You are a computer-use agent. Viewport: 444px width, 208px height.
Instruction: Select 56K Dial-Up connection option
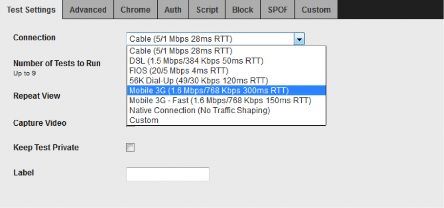pos(226,81)
